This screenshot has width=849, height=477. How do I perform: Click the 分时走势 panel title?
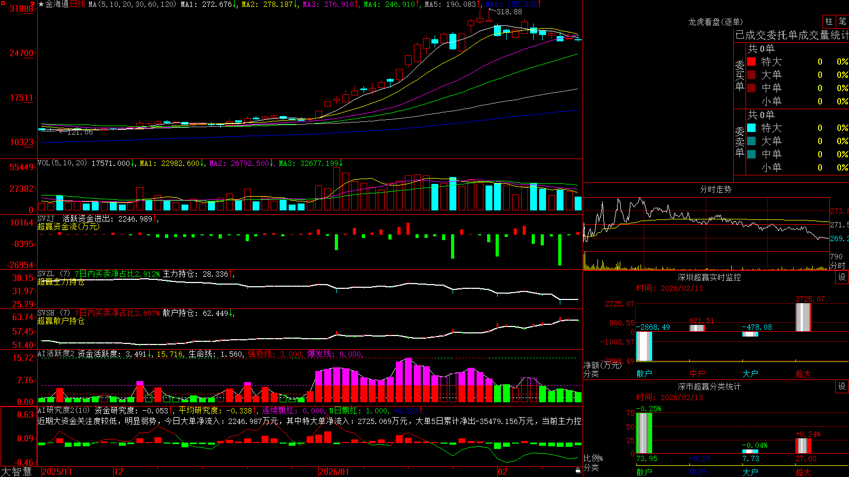715,189
